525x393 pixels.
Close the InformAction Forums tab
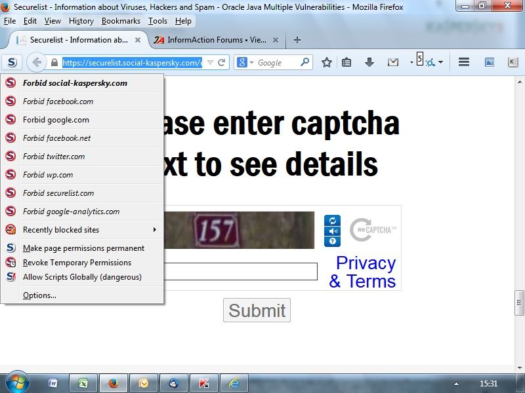pyautogui.click(x=276, y=40)
